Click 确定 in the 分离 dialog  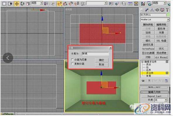(102, 60)
